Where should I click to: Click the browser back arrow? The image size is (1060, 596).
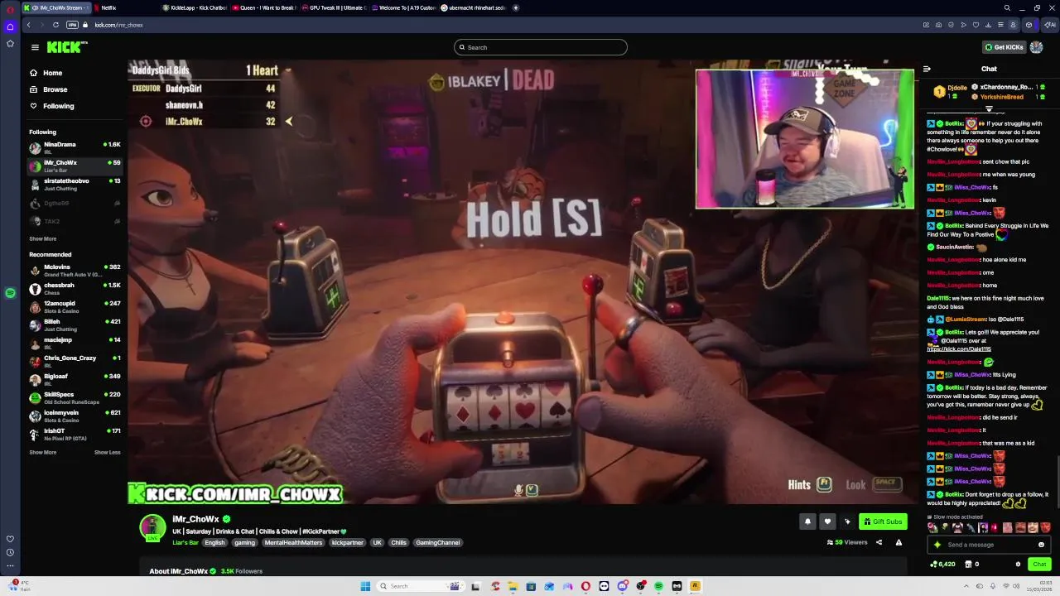tap(28, 25)
